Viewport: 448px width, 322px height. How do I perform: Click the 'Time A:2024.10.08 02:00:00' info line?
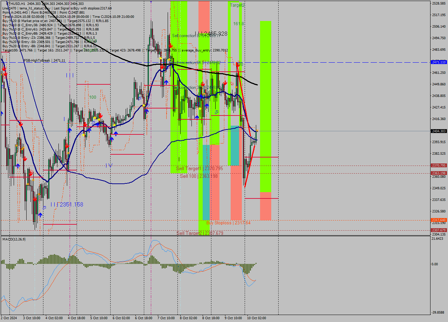[x=68, y=16]
